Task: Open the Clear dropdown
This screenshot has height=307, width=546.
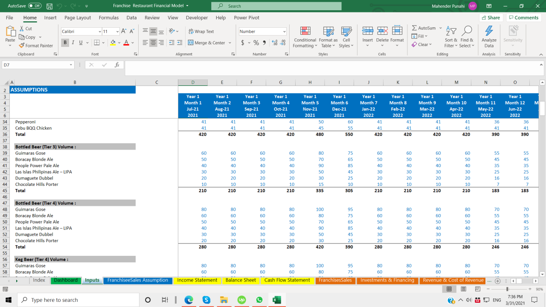Action: 421,44
